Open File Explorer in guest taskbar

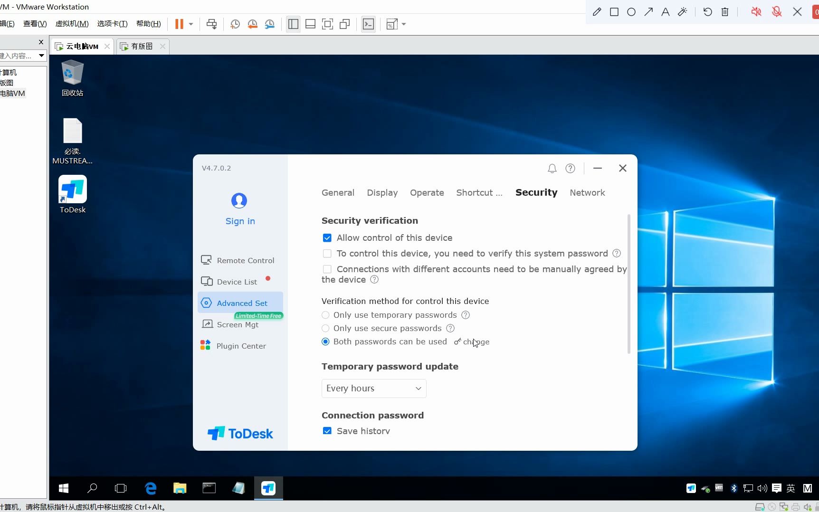180,488
